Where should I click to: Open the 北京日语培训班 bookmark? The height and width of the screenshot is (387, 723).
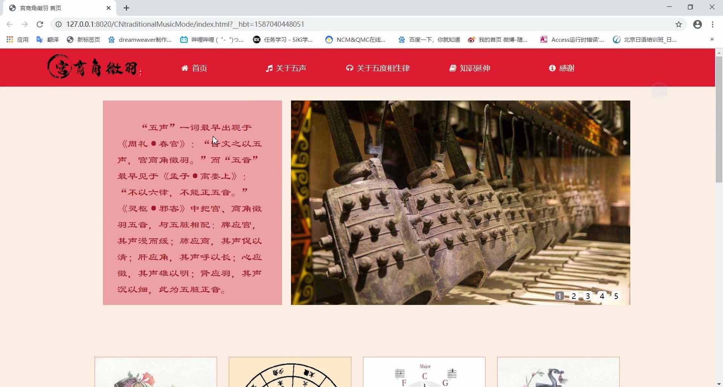645,40
